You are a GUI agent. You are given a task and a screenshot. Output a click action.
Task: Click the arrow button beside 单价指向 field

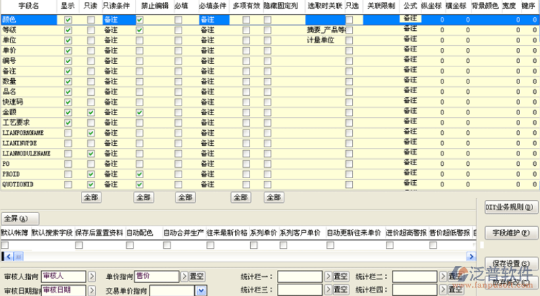(184, 276)
